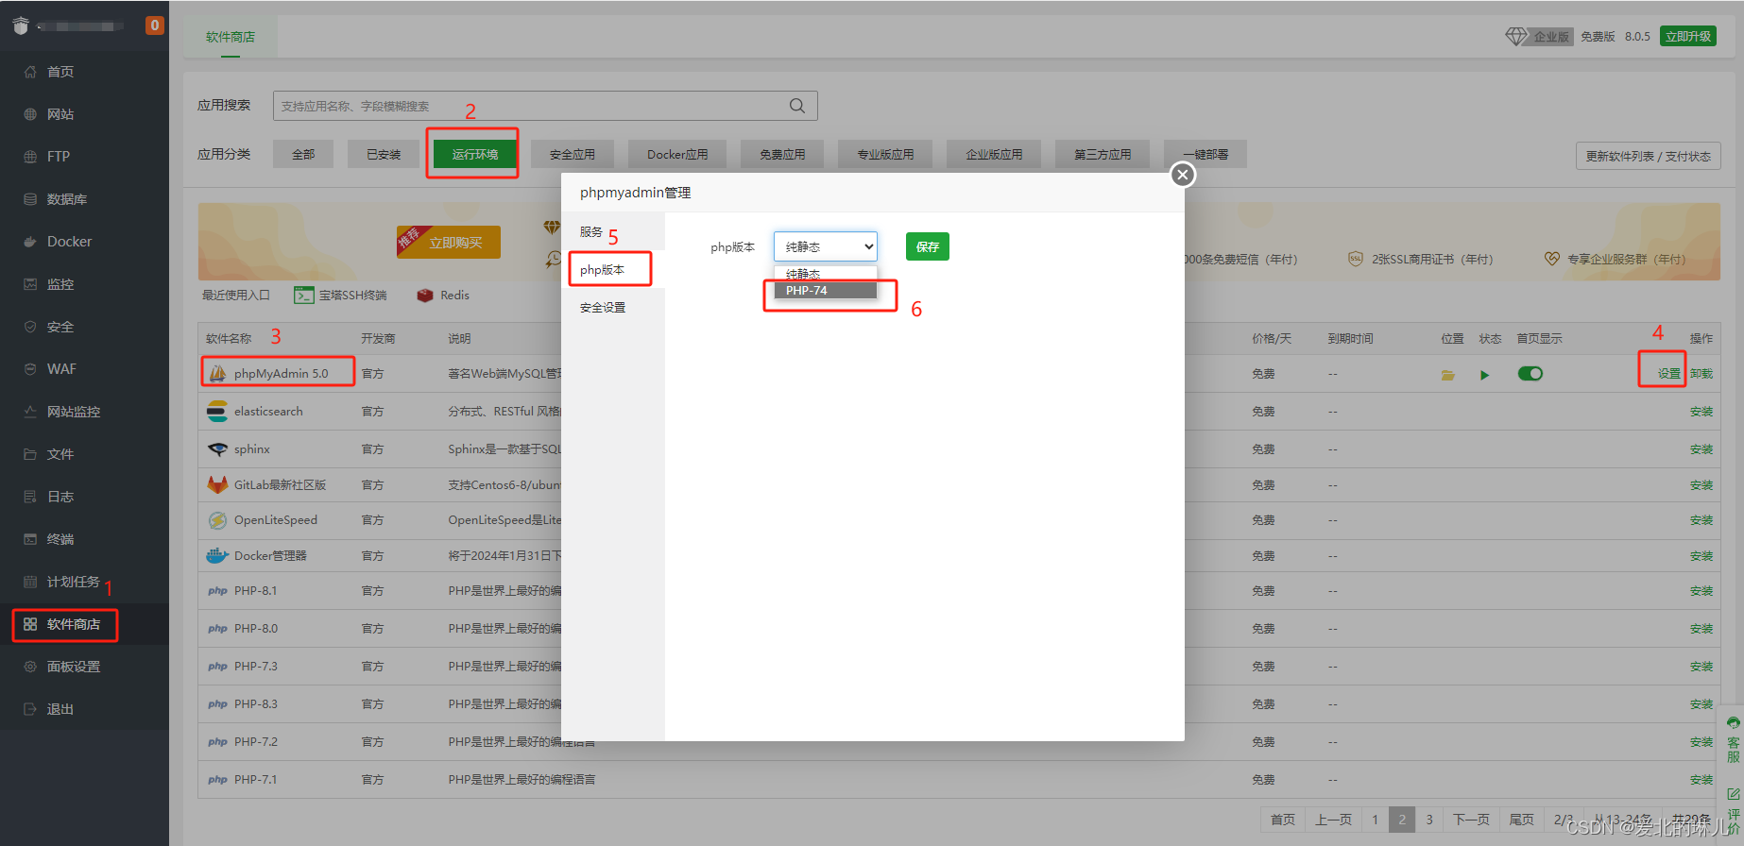The image size is (1744, 846).
Task: Close the phpmyadmin管理 dialog
Action: coord(1183,175)
